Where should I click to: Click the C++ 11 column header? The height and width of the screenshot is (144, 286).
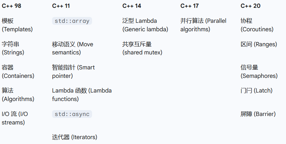[x=61, y=6]
